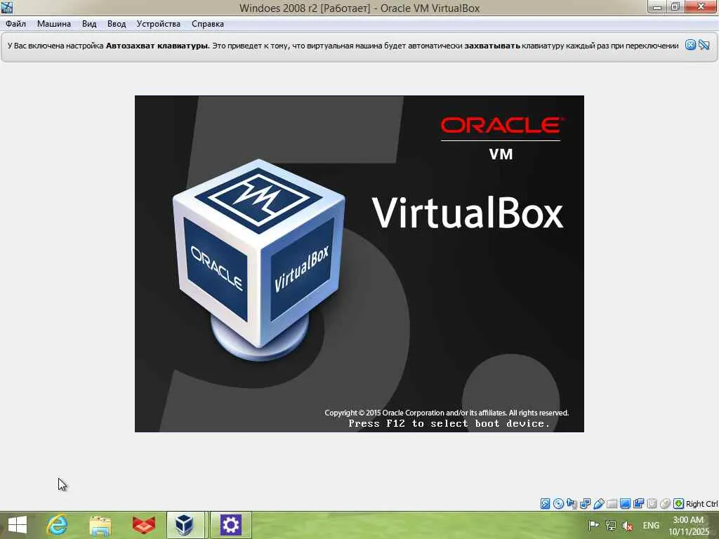
Task: Open the Справка menu
Action: [207, 24]
